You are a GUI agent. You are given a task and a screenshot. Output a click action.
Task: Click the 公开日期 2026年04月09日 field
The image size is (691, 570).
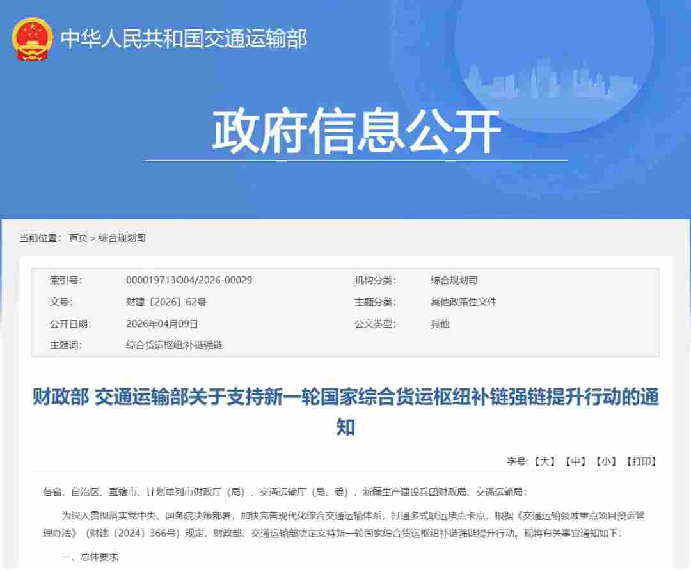(x=163, y=323)
